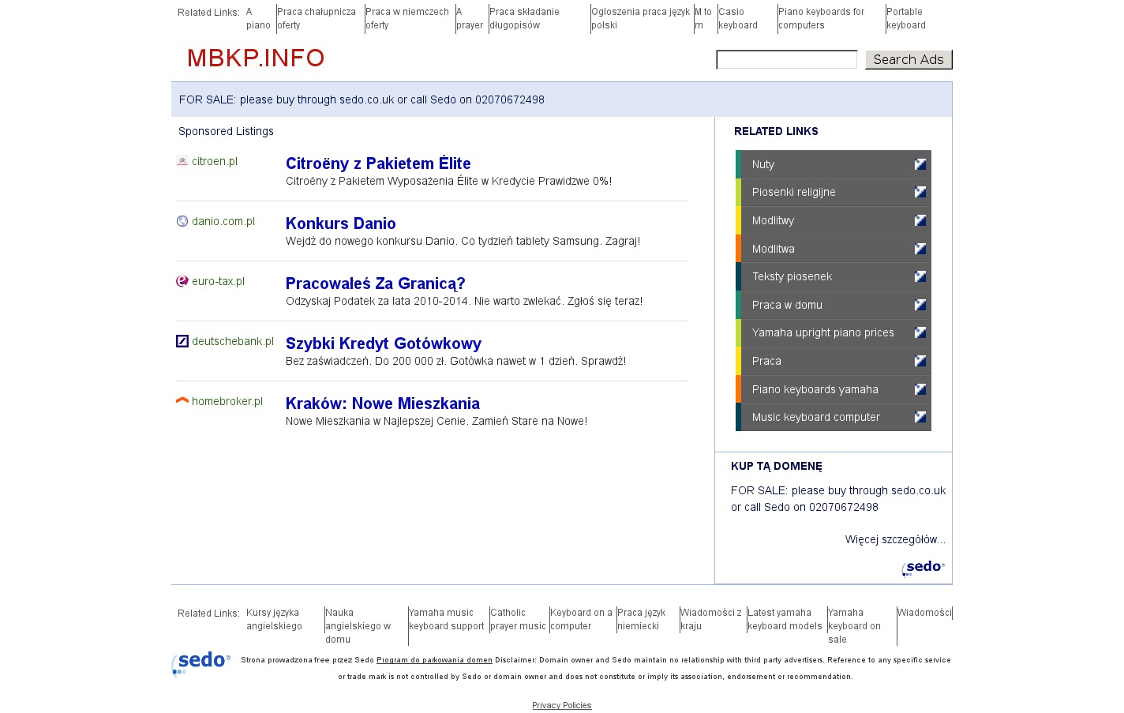Click into the search ads text field
The height and width of the screenshot is (713, 1124).
tap(786, 60)
